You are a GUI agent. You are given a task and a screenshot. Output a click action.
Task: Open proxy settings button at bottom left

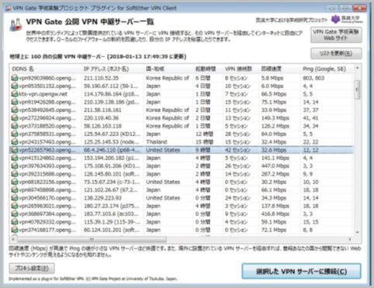[x=32, y=269]
